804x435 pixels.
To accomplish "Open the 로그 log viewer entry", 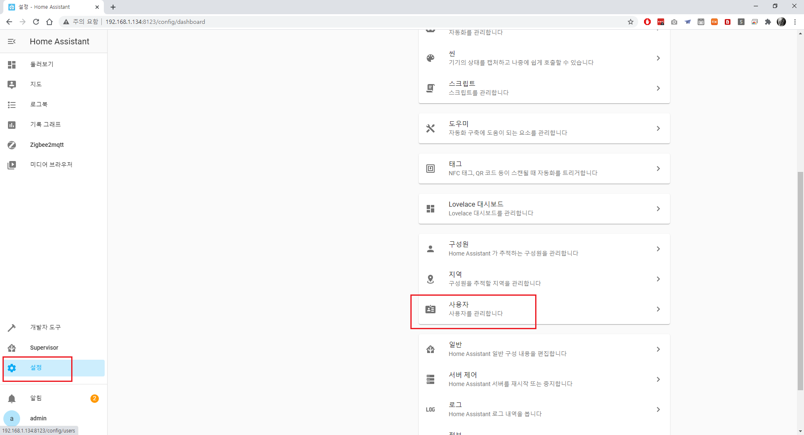I will (x=544, y=409).
